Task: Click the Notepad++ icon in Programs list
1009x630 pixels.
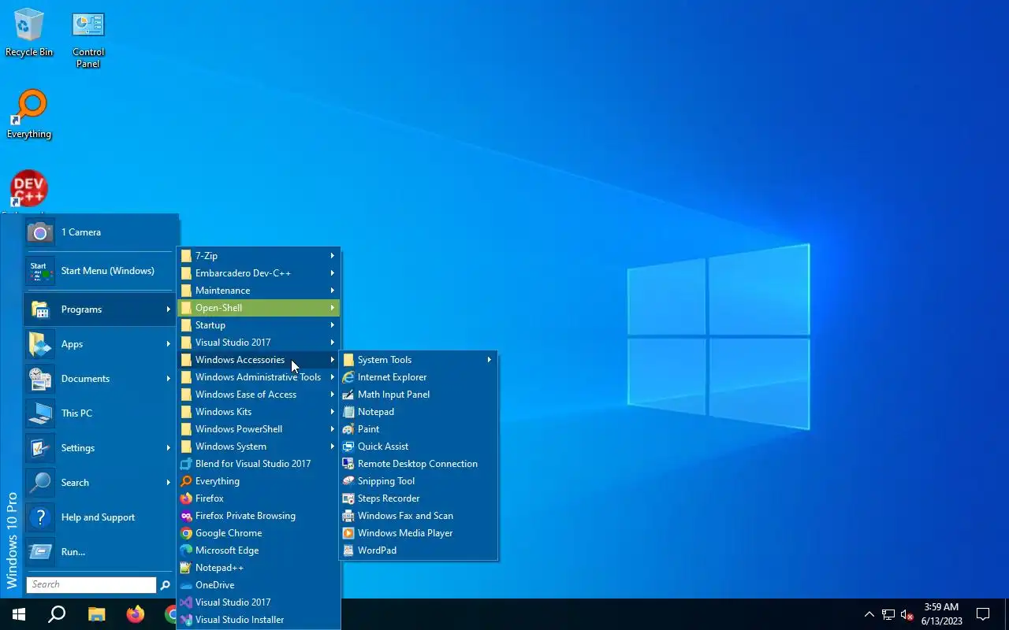Action: pyautogui.click(x=186, y=568)
